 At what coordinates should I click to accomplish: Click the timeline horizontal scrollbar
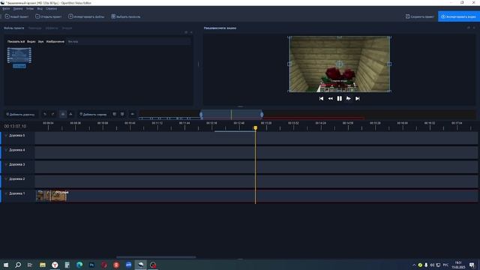[x=156, y=257]
